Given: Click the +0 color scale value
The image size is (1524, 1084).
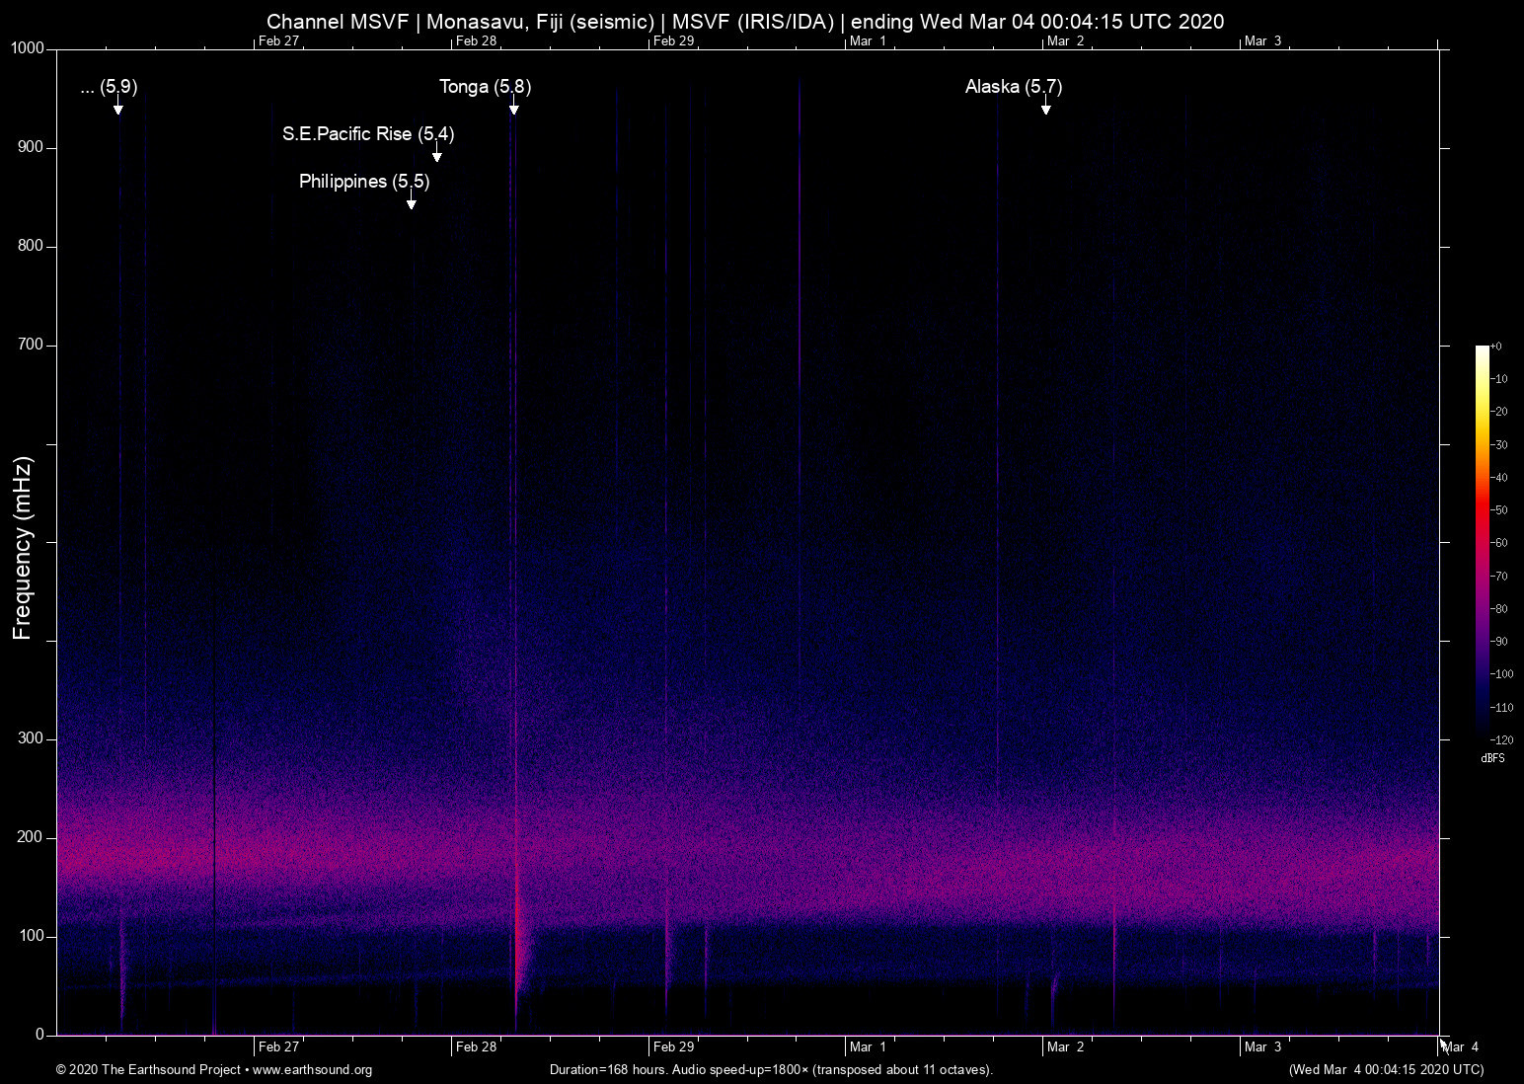Looking at the screenshot, I should tap(1496, 347).
